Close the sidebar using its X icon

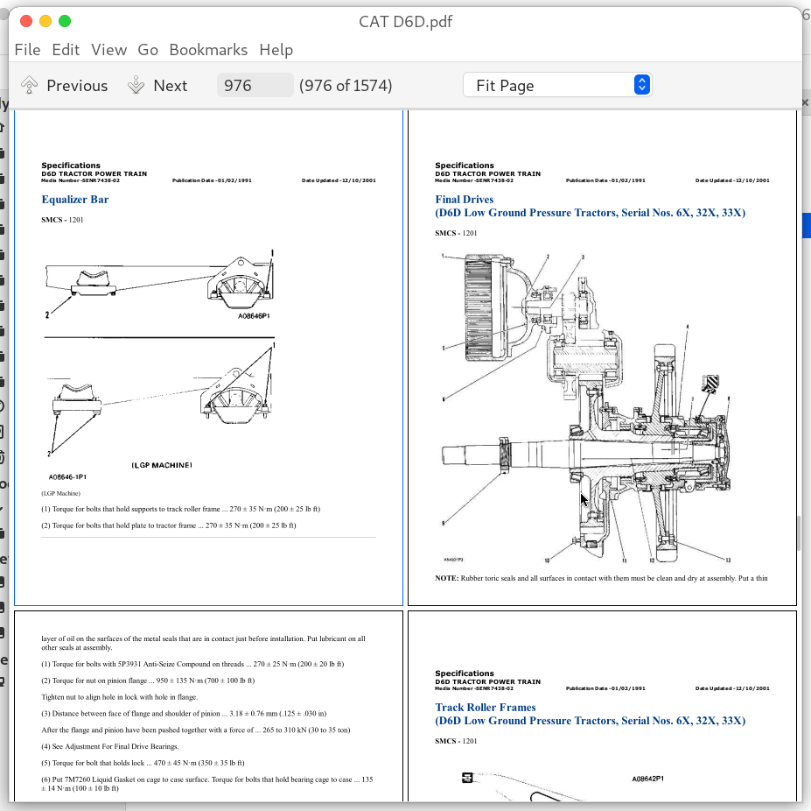(x=804, y=102)
